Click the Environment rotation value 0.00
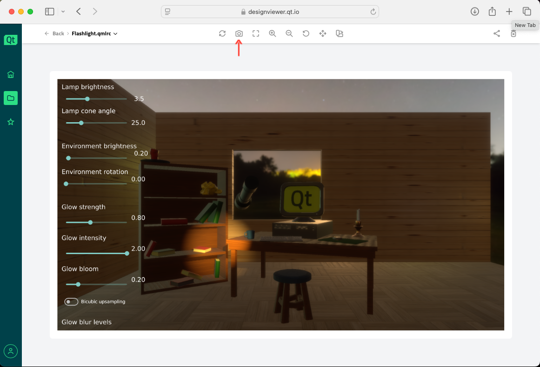 click(138, 179)
